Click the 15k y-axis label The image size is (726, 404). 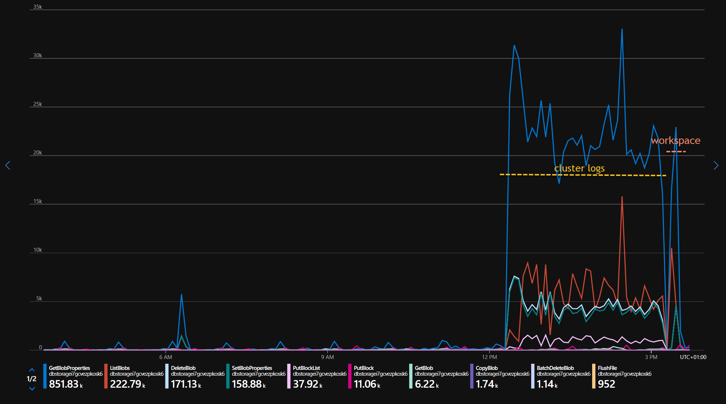pos(38,201)
